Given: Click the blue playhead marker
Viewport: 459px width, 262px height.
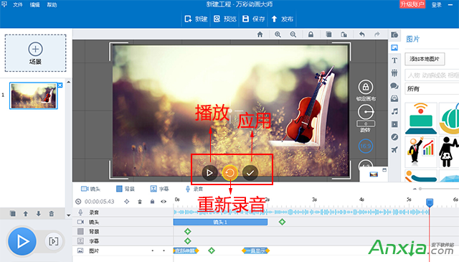Looking at the screenshot, I should click(x=430, y=202).
